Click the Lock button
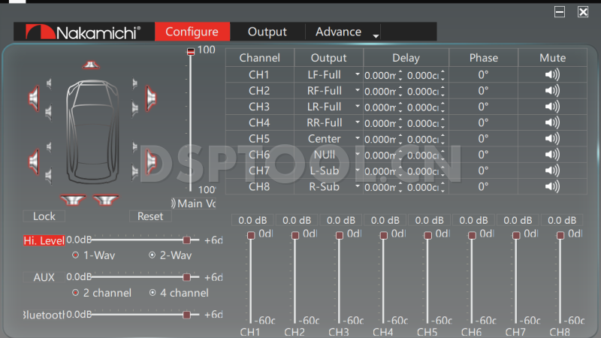Image resolution: width=601 pixels, height=338 pixels. coord(44,216)
